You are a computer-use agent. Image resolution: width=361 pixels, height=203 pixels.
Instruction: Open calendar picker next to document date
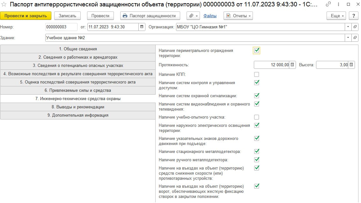pyautogui.click(x=142, y=27)
